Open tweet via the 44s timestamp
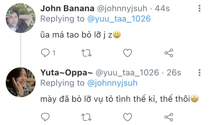Viewport: 215px width, 125px height. 162,8
